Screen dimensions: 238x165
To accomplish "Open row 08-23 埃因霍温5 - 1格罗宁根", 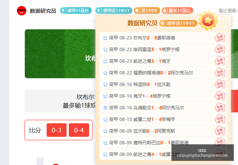I will [163, 50].
